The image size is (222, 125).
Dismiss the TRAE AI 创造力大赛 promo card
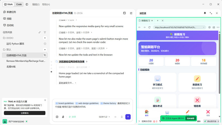click(45, 100)
